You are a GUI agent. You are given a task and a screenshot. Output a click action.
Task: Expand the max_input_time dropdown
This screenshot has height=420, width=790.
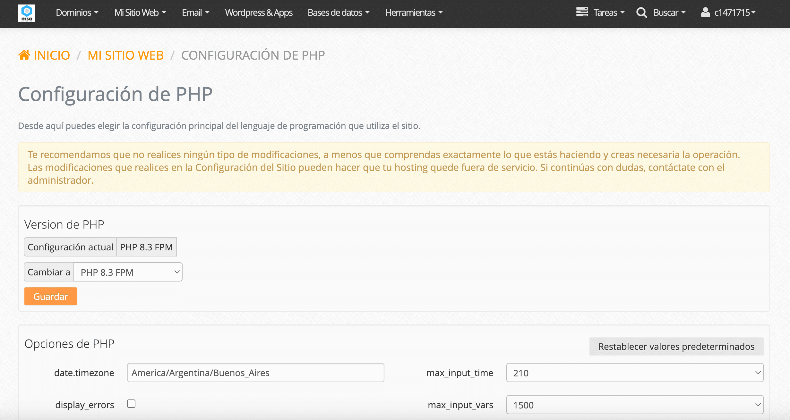pyautogui.click(x=634, y=373)
